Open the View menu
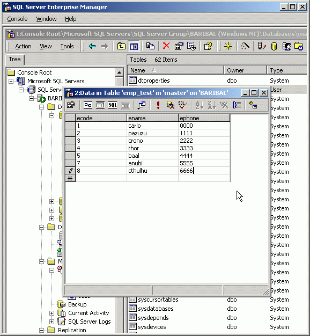Viewport: 310px width, 336px height. 46,46
